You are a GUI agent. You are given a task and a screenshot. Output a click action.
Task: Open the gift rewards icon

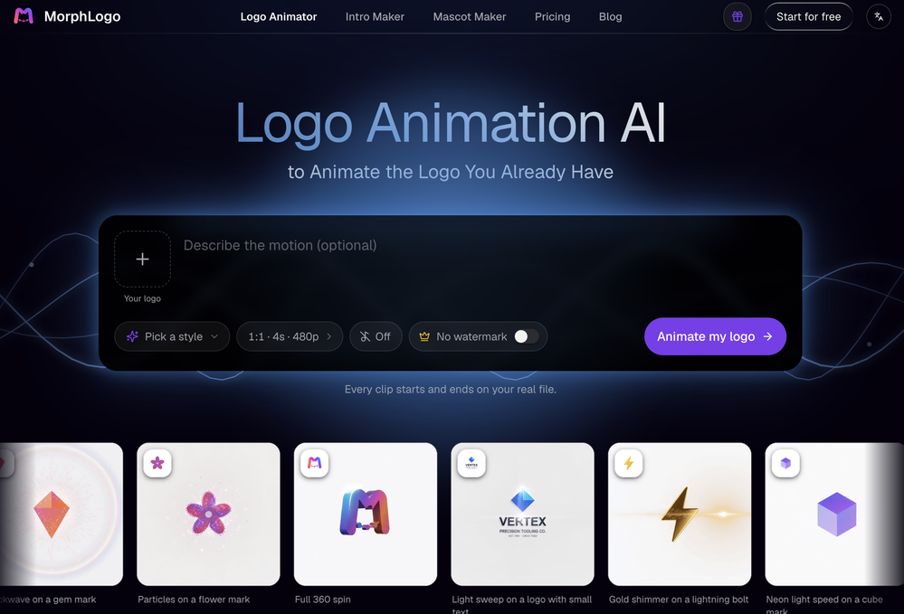pyautogui.click(x=737, y=16)
